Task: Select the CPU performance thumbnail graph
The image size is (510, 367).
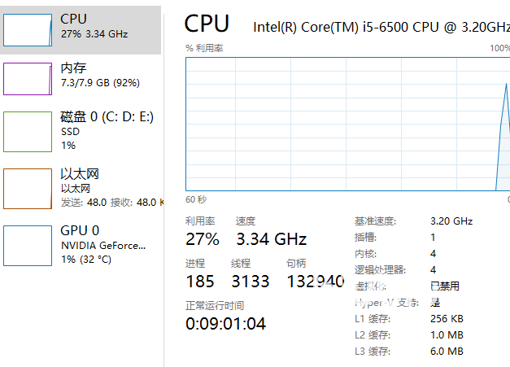Action: (28, 28)
